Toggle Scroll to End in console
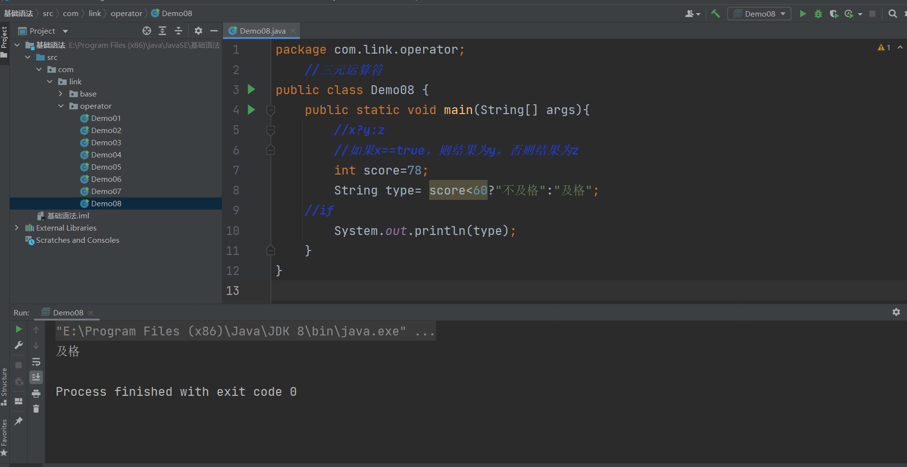The image size is (907, 467). click(x=36, y=377)
